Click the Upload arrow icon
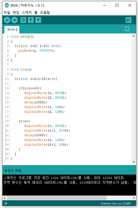The width and height of the screenshot is (138, 208). [14, 20]
